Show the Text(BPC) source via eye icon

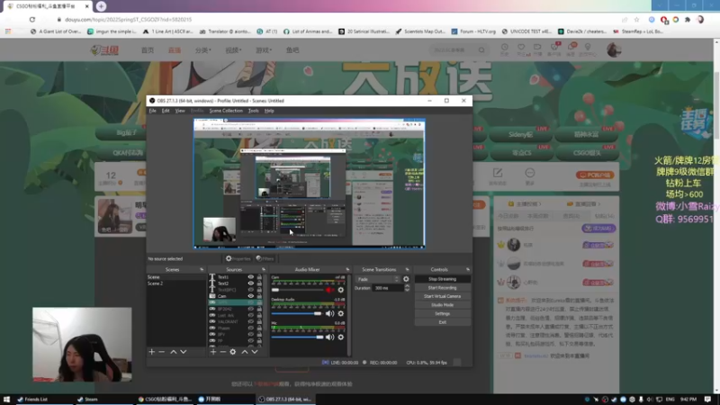251,290
